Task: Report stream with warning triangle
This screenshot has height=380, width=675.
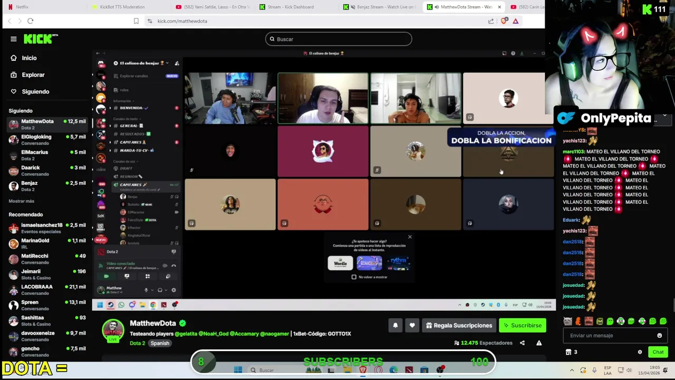Action: pyautogui.click(x=539, y=343)
